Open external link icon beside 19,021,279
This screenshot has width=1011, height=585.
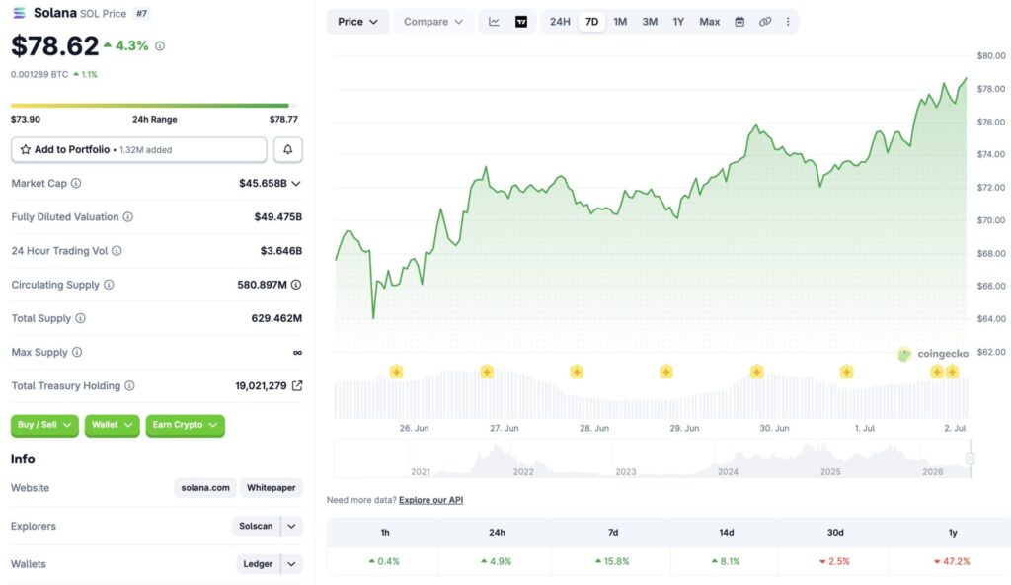click(x=296, y=385)
